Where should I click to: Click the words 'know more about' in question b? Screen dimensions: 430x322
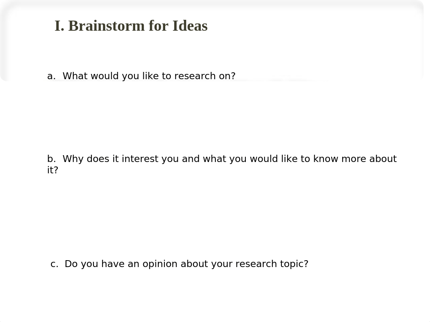[355, 159]
